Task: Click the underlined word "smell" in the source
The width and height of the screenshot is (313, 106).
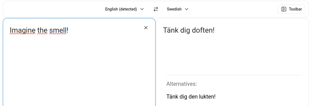Action: point(58,30)
